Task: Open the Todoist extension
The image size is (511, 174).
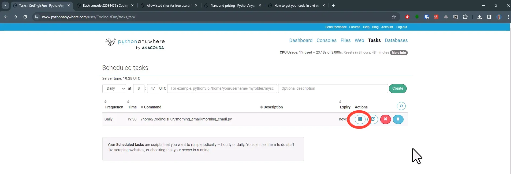Action: [436, 17]
